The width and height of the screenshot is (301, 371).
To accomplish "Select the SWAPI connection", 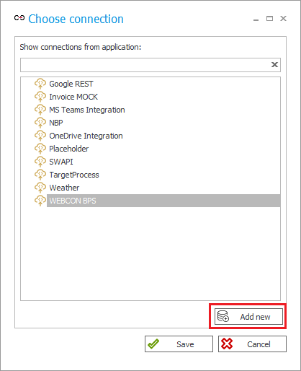I will click(61, 162).
